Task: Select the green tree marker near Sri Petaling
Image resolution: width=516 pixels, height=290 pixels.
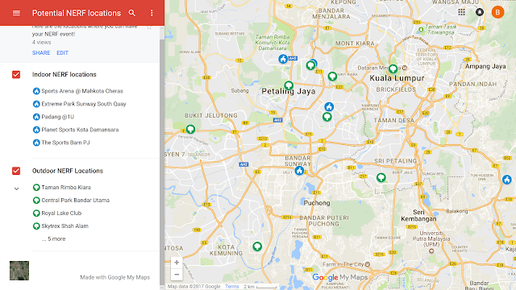Action: click(x=381, y=177)
